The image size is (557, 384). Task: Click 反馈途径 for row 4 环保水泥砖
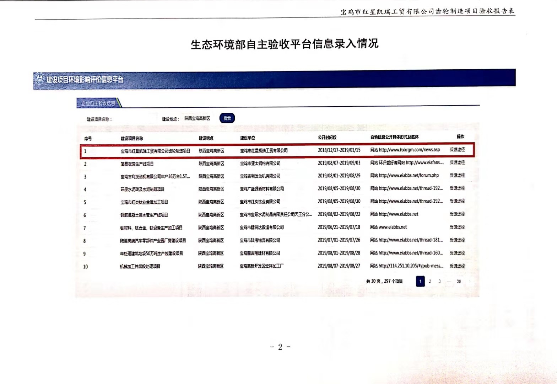[x=457, y=188]
